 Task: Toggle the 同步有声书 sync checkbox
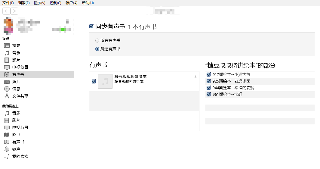91,27
